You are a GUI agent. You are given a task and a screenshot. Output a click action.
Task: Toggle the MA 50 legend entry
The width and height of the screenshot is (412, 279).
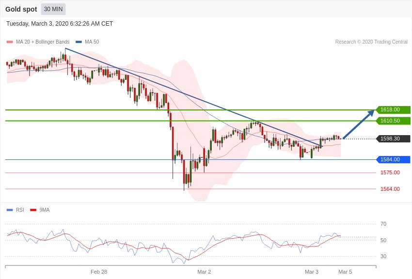coord(92,42)
